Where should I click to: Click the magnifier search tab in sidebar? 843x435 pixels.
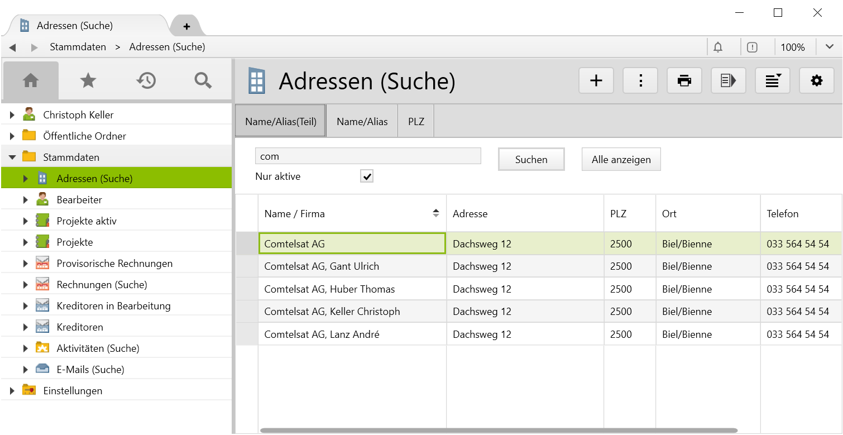pyautogui.click(x=203, y=81)
